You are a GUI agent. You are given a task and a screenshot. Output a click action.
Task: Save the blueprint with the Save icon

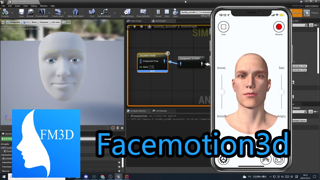point(21,13)
